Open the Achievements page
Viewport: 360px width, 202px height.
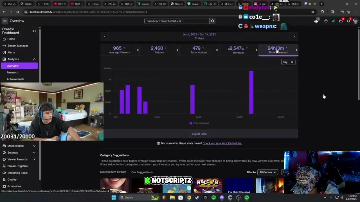tap(15, 79)
